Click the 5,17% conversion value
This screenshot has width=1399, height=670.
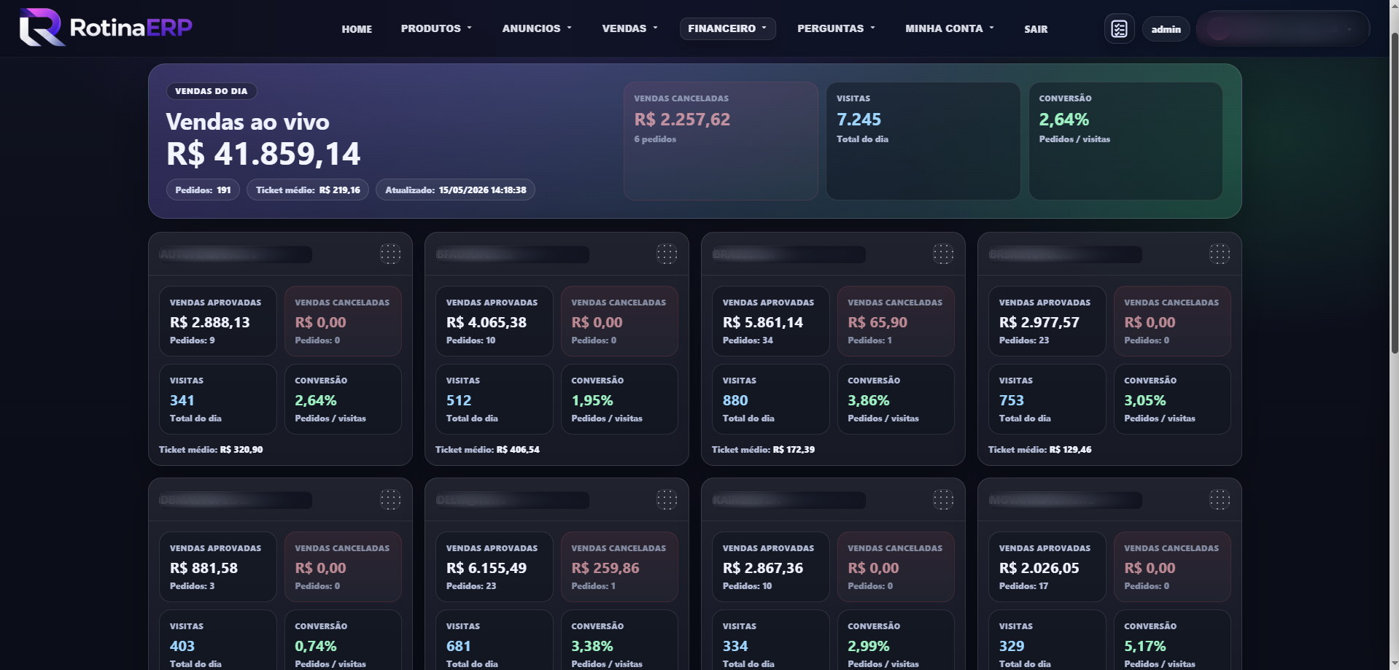click(x=1145, y=646)
